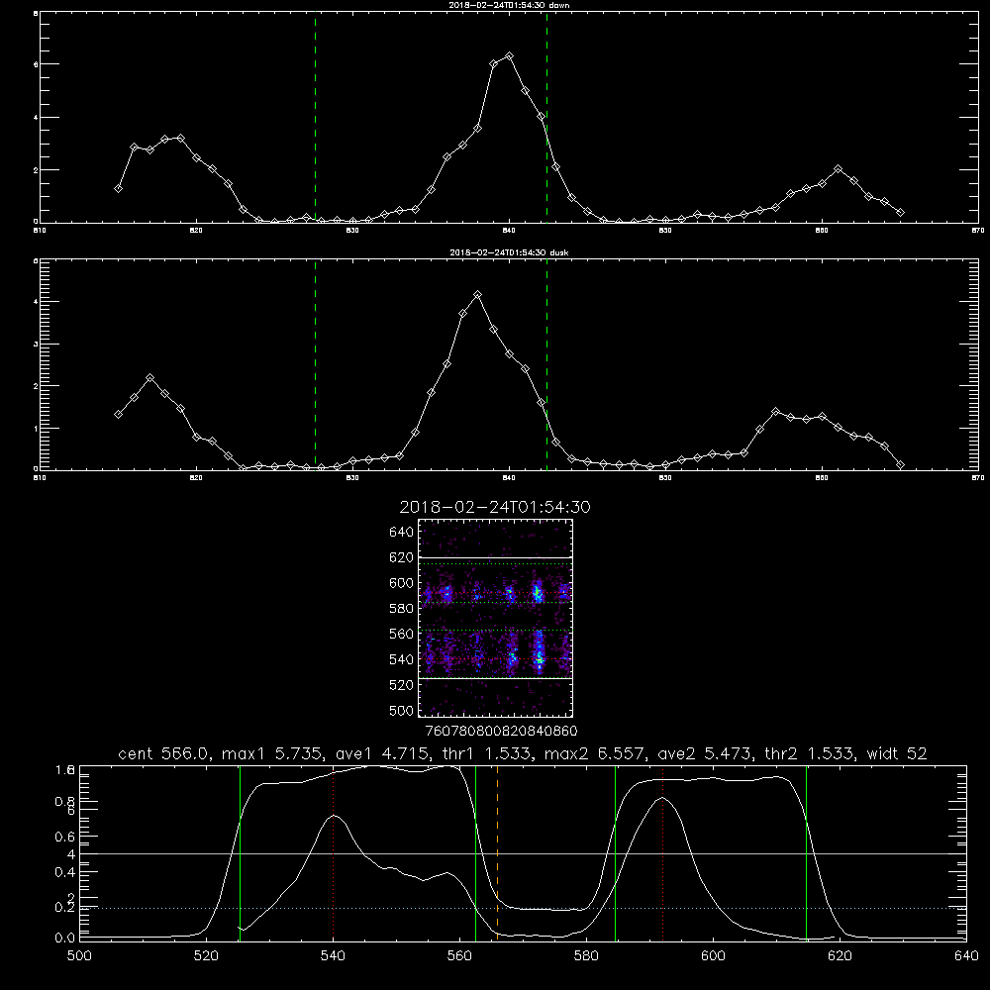Pick the 620 label on bottom plot x-axis
990x990 pixels.
click(x=841, y=956)
